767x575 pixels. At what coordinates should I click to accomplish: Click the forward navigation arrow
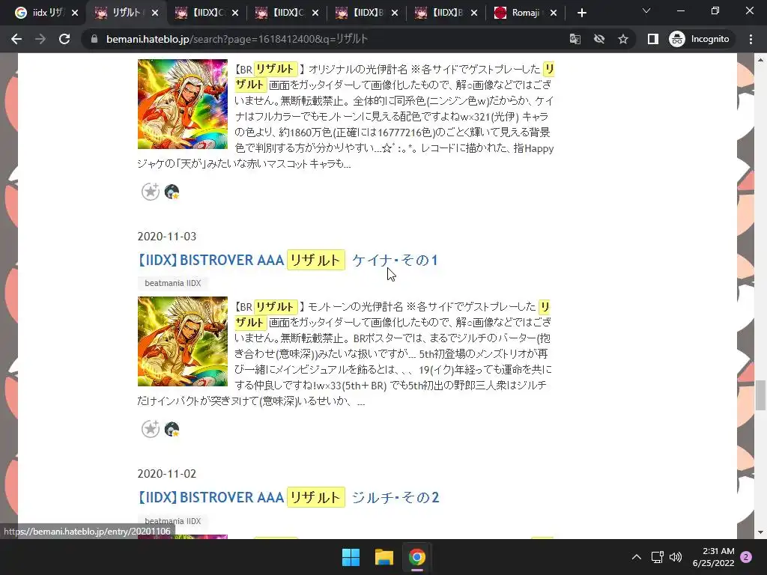click(40, 39)
